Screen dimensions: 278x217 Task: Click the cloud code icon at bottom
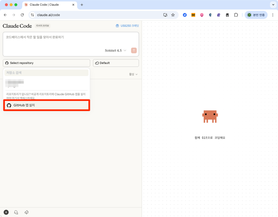tap(26, 212)
